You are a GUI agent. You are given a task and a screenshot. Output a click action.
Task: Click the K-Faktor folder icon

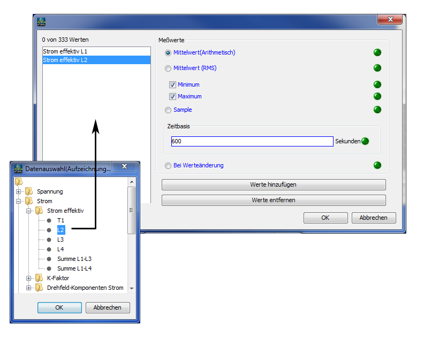pos(39,278)
